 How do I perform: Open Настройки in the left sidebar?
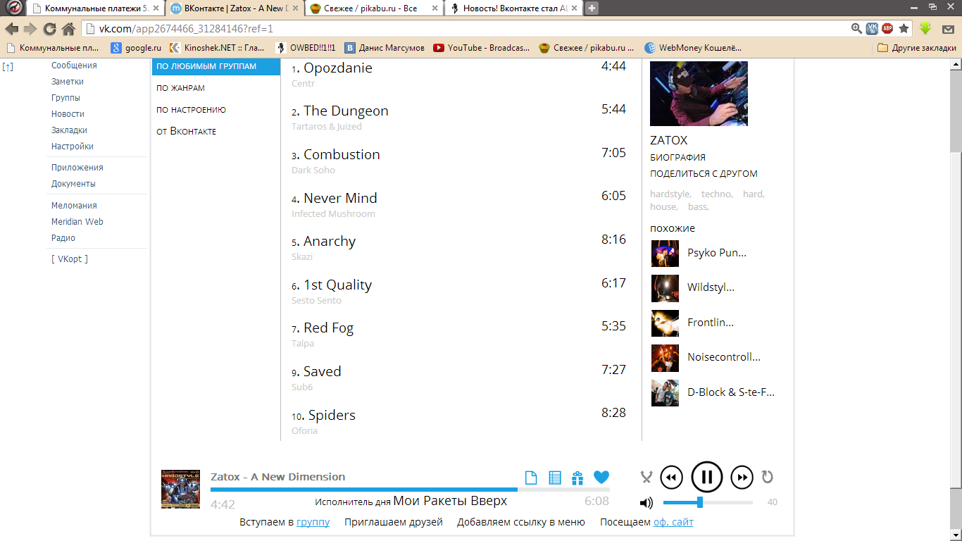[x=73, y=147]
